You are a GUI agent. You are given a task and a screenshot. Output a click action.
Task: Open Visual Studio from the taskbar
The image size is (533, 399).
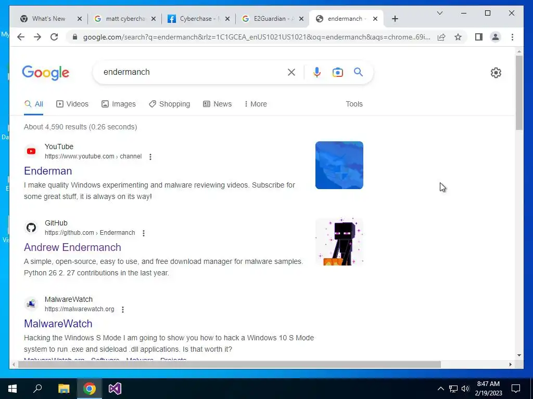[x=115, y=389]
